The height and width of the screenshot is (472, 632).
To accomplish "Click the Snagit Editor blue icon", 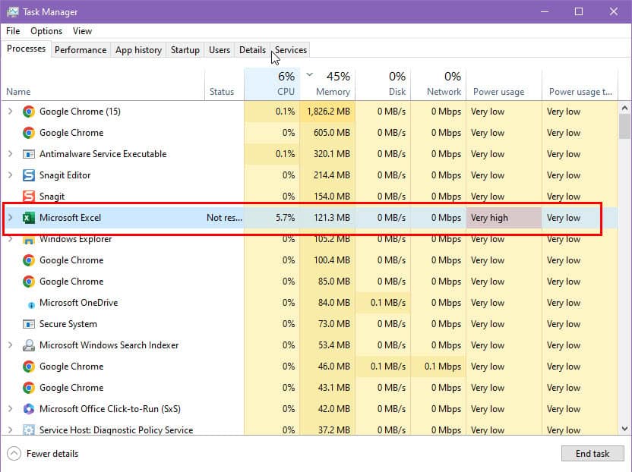I will pyautogui.click(x=29, y=175).
